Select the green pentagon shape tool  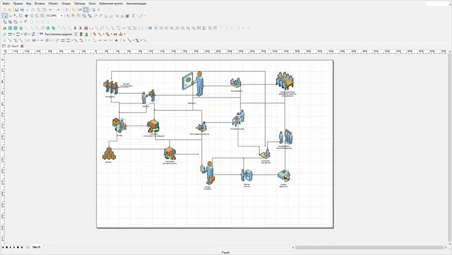(x=21, y=28)
